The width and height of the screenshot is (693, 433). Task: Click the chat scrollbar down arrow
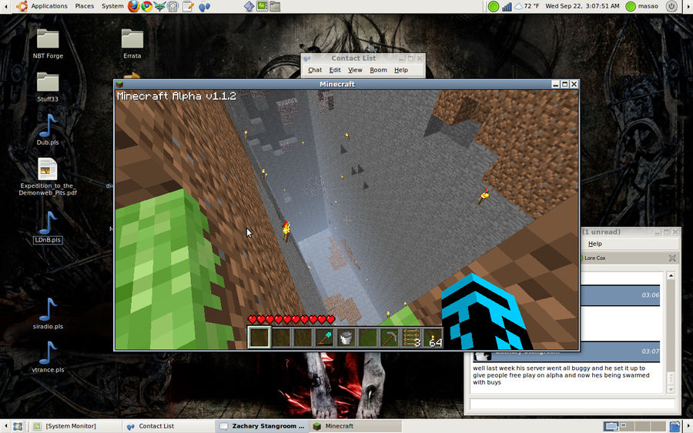click(671, 389)
